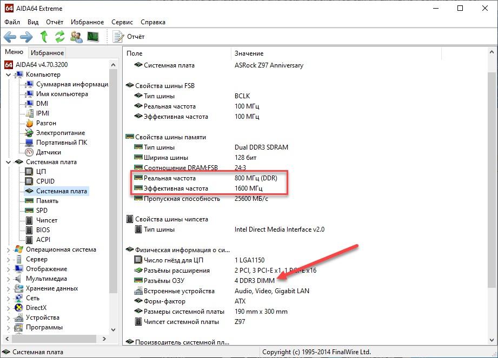This screenshot has width=498, height=358.
Task: Generate a report via Отчёт toolbar button
Action: click(x=129, y=37)
